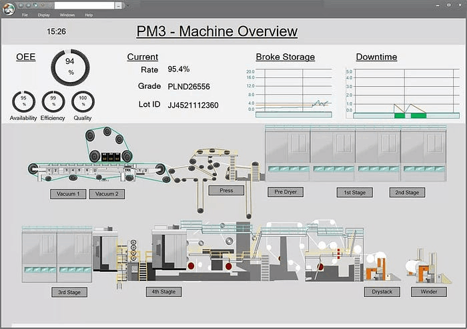Click the Broke Storage heading link
The height and width of the screenshot is (329, 467).
(285, 57)
